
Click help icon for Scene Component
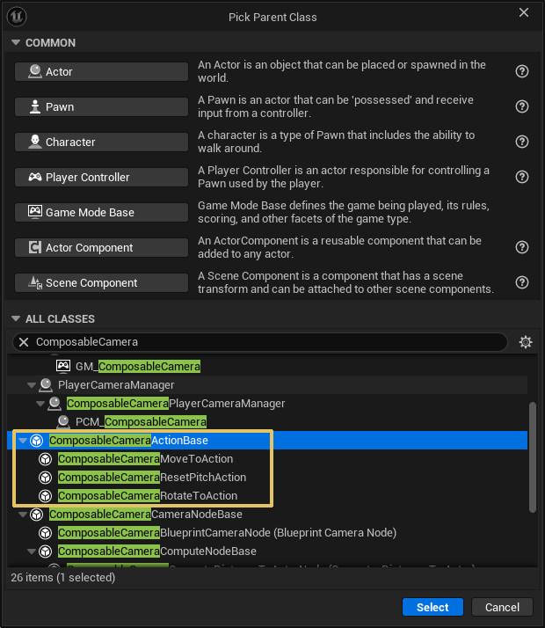(x=522, y=282)
